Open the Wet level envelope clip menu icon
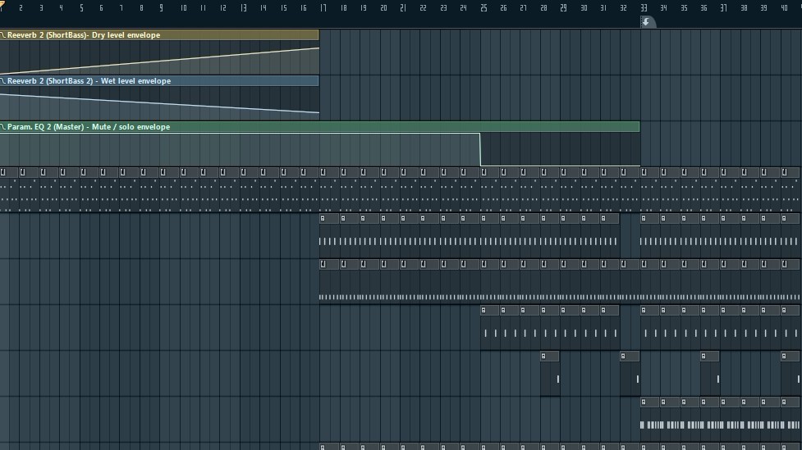 point(3,81)
